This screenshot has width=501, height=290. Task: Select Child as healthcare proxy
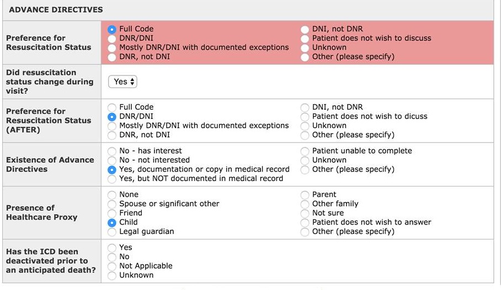pos(112,223)
